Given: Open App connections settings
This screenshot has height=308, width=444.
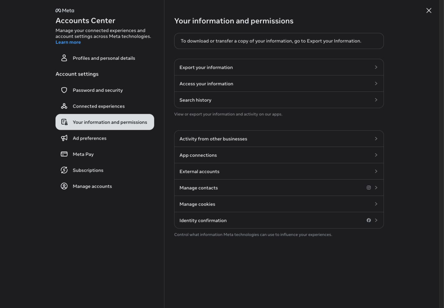Looking at the screenshot, I should click(x=279, y=155).
